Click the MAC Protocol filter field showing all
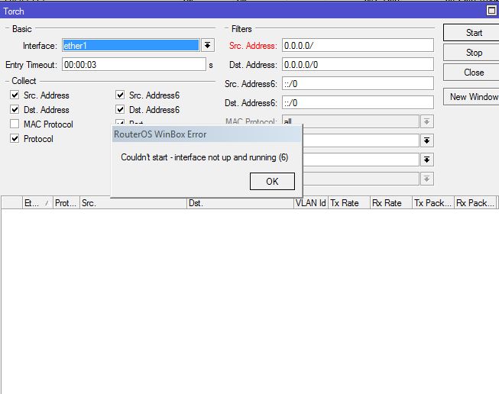499x394 pixels. click(x=351, y=121)
